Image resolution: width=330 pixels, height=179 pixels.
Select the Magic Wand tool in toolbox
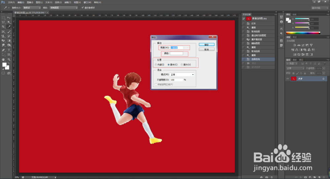9,22
